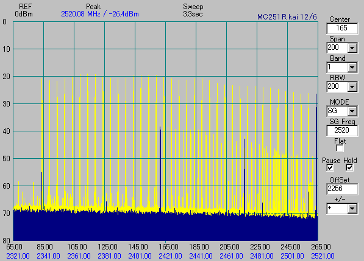Click the MC251R kai 12/6 trace label
Screen dimensions: 364x261
(x=287, y=17)
